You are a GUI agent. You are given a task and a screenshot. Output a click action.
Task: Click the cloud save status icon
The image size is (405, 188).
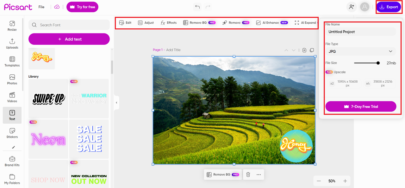[x=57, y=7]
